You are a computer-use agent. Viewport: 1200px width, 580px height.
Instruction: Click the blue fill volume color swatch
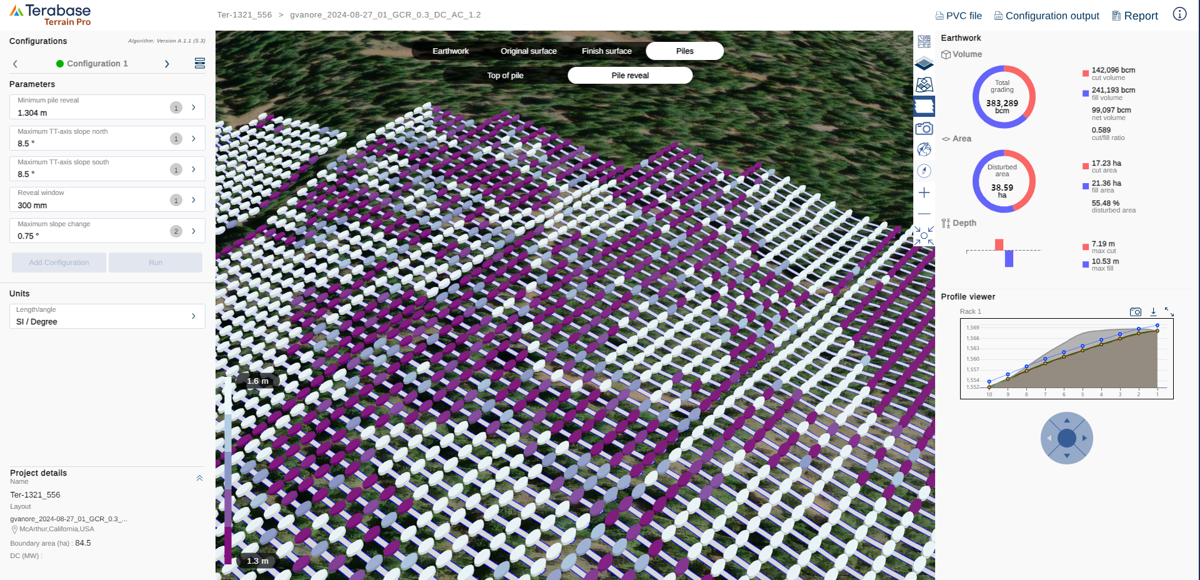1086,94
